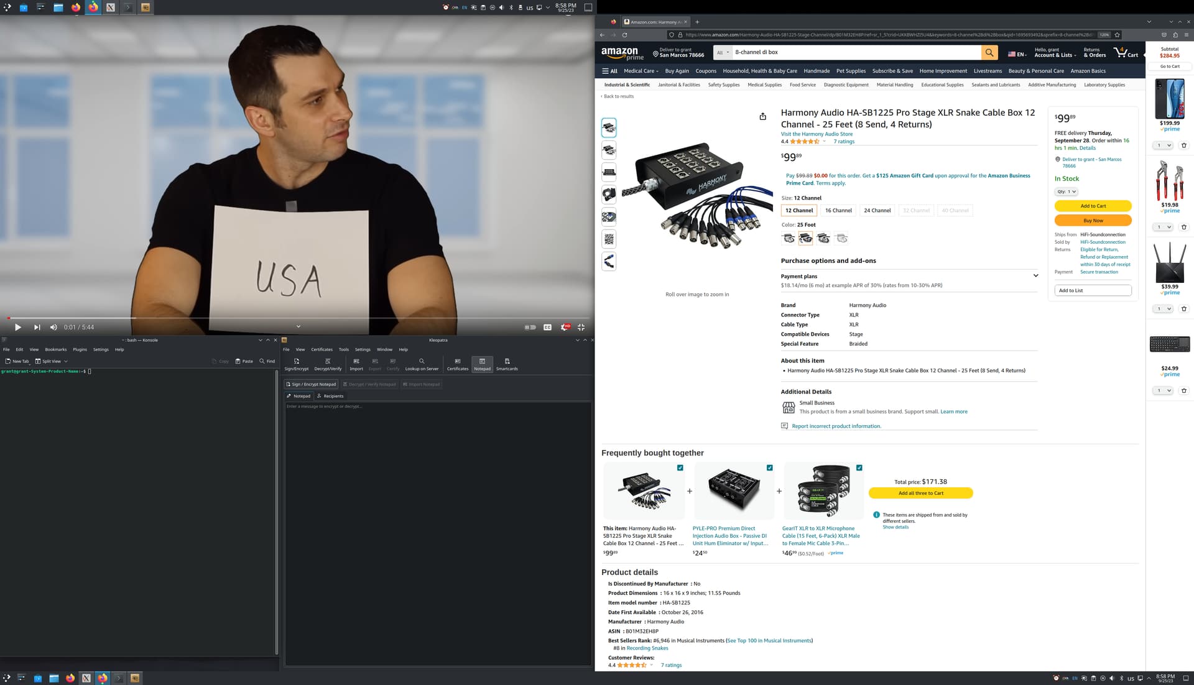Image resolution: width=1194 pixels, height=685 pixels.
Task: Open Amazon All hamburger menu
Action: pos(609,71)
